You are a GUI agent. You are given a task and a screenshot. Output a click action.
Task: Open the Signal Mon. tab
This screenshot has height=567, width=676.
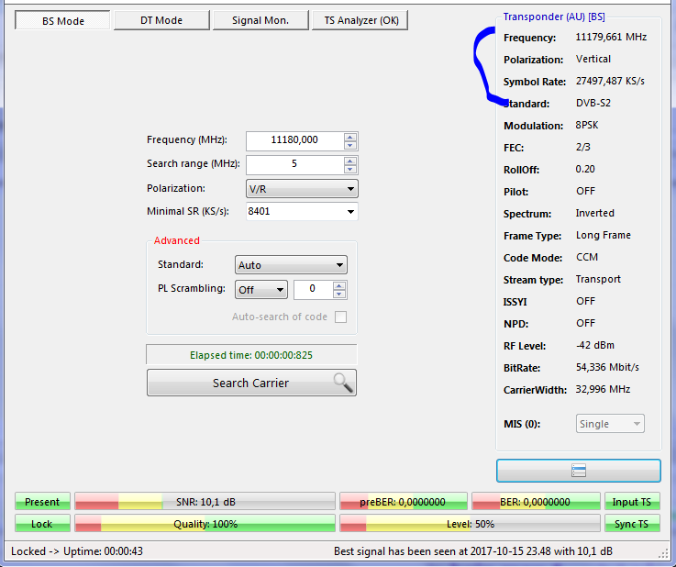point(260,20)
